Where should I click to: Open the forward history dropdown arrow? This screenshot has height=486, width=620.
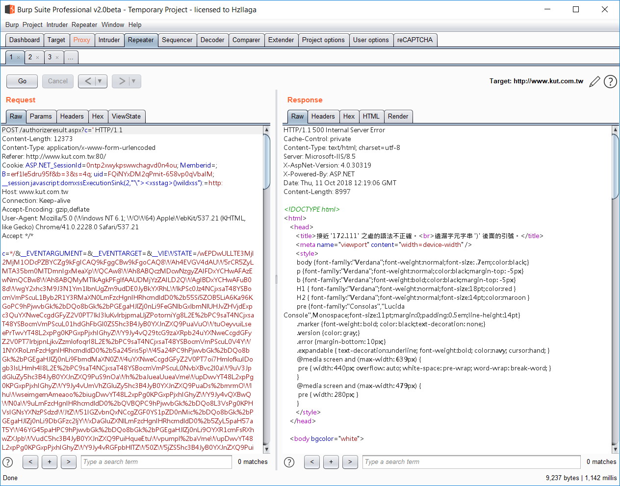click(x=134, y=81)
